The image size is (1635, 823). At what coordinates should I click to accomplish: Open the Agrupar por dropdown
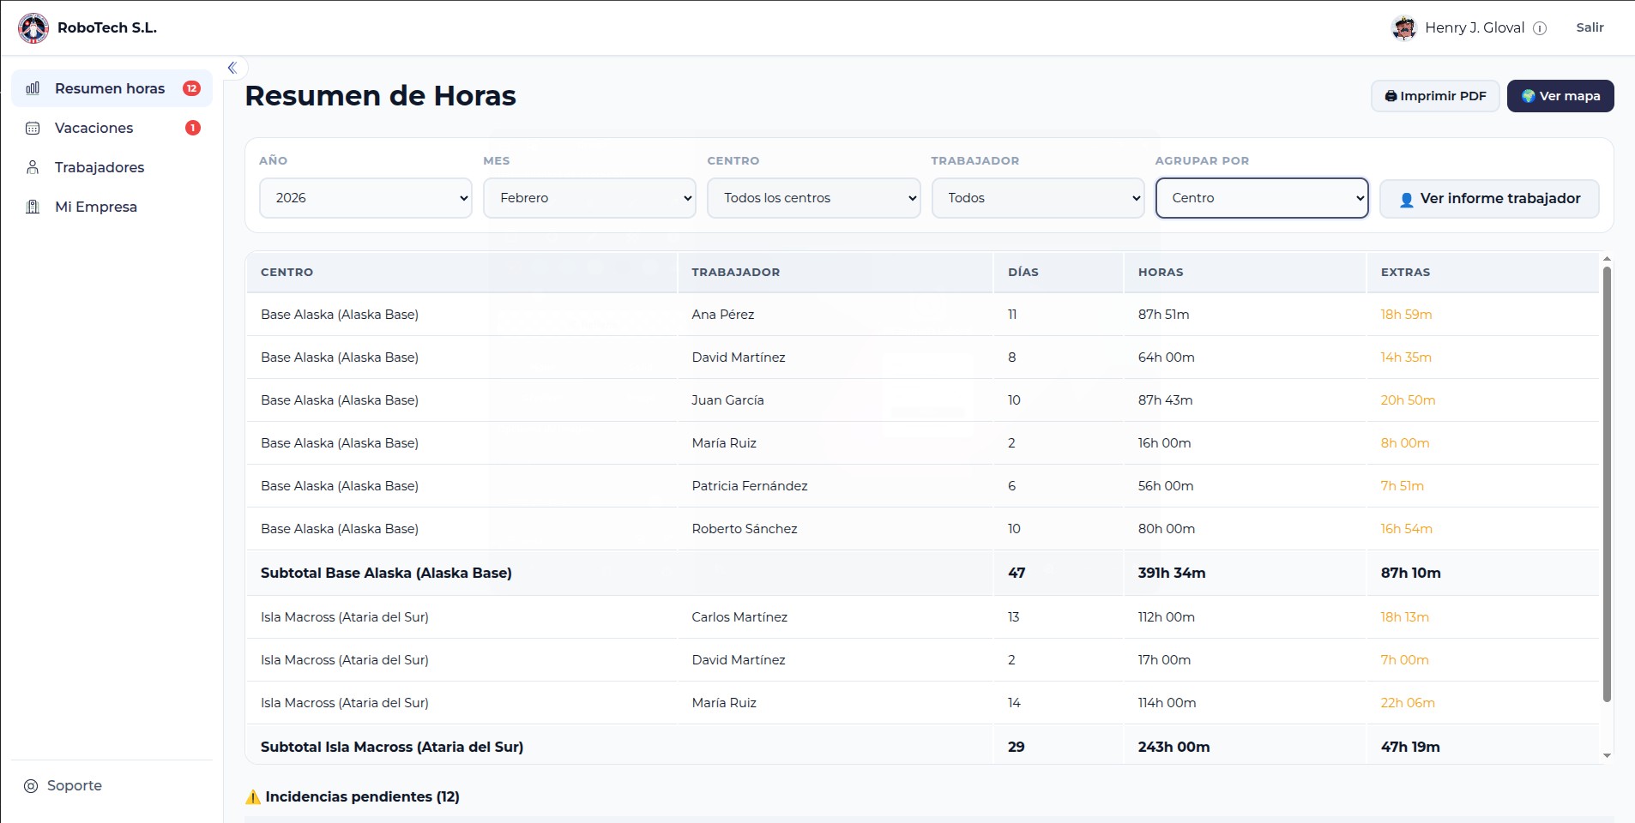(1261, 198)
